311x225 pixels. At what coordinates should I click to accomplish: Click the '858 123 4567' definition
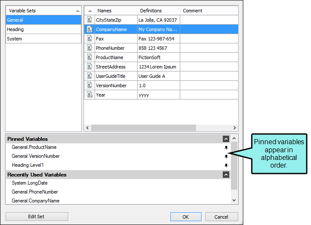pos(153,48)
